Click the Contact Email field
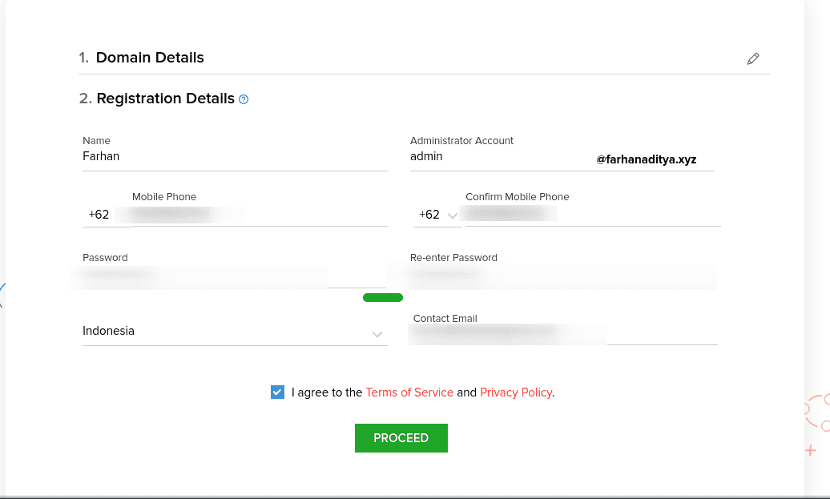The width and height of the screenshot is (830, 499). (x=561, y=333)
